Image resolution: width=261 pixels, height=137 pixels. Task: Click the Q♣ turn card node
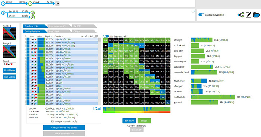57,3
